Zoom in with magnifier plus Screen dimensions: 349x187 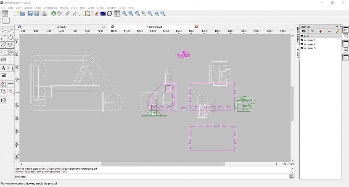(x=124, y=13)
